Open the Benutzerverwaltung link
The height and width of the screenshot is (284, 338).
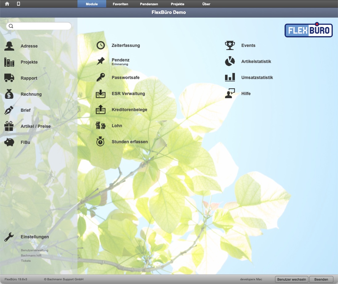click(x=35, y=250)
